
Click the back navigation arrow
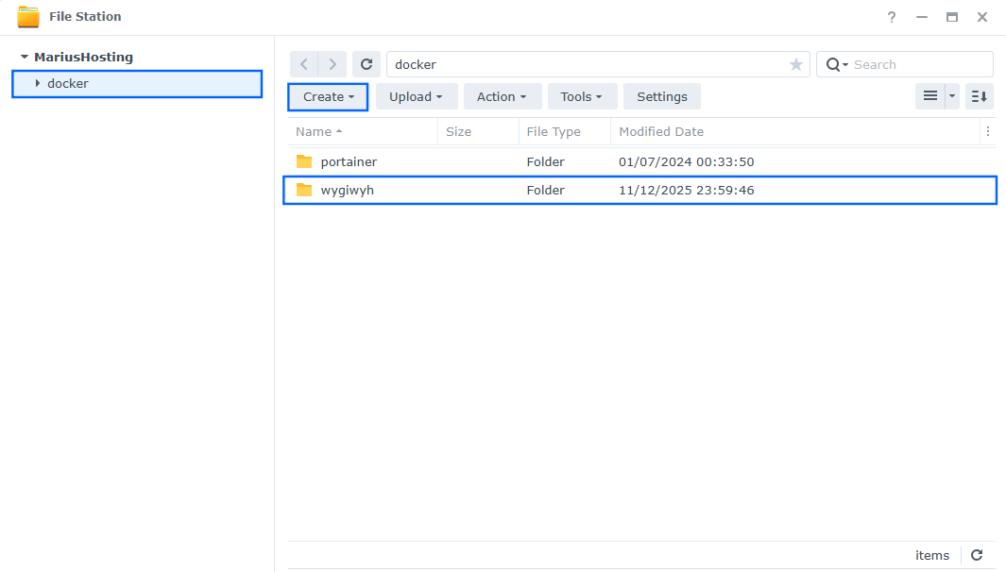303,64
